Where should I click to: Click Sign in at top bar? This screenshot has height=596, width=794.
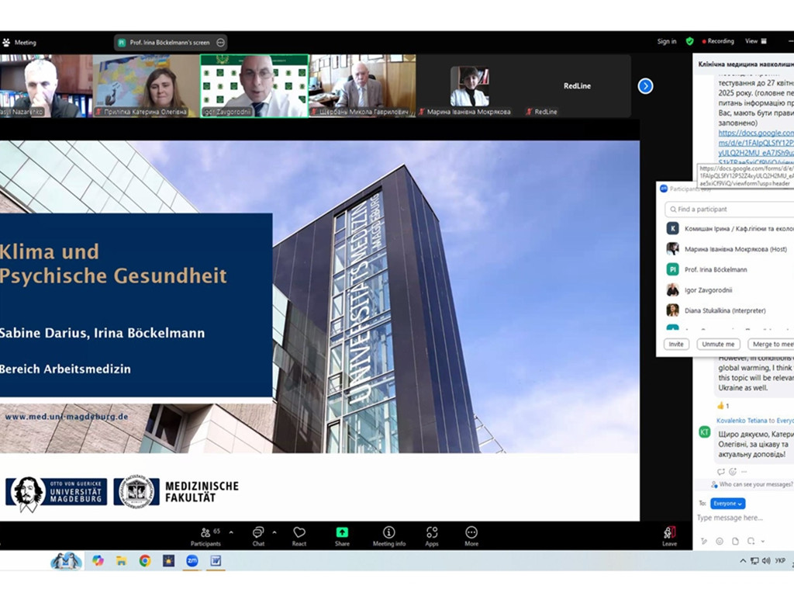(666, 42)
